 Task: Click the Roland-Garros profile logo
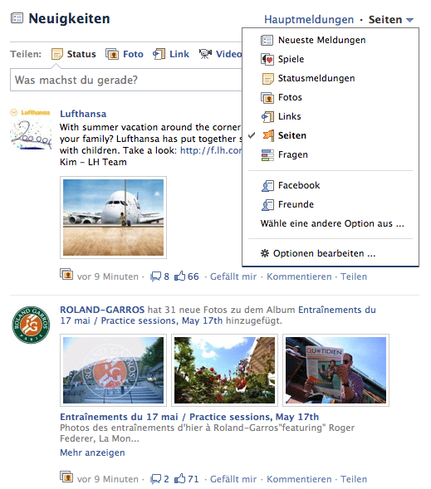pos(31,325)
